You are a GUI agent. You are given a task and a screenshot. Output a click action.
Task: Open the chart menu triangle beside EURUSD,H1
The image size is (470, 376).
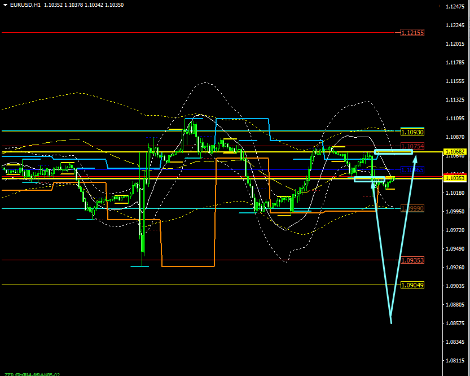tap(5, 5)
